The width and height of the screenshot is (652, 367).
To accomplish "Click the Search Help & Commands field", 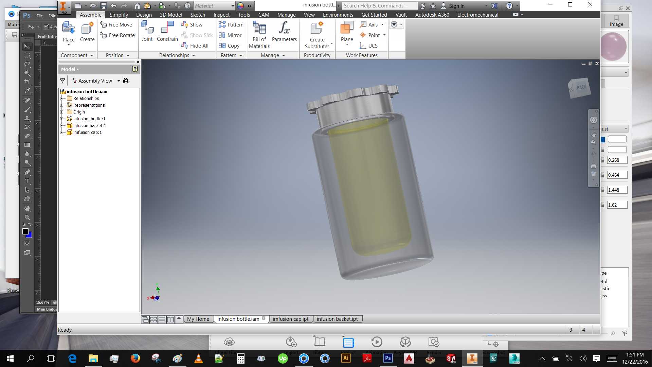I will click(x=380, y=6).
